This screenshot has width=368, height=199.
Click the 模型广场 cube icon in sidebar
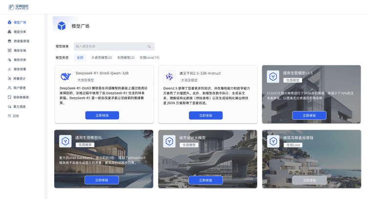9,22
